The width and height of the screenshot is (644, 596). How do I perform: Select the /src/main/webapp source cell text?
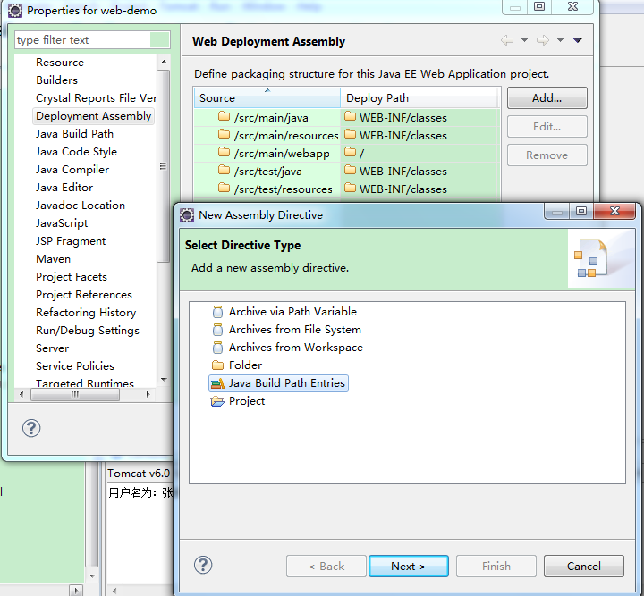282,154
